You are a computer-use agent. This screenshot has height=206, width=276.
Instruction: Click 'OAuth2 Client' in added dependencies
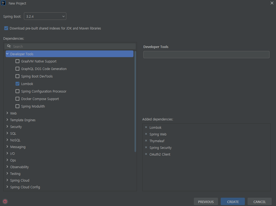[x=160, y=154]
